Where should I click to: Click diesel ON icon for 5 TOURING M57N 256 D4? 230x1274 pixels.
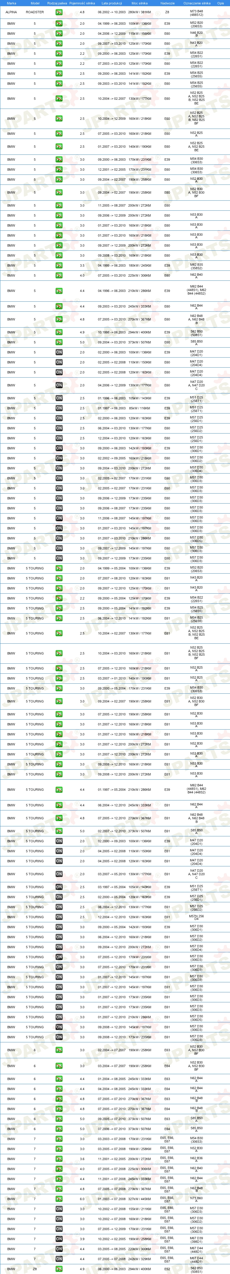coord(59,917)
